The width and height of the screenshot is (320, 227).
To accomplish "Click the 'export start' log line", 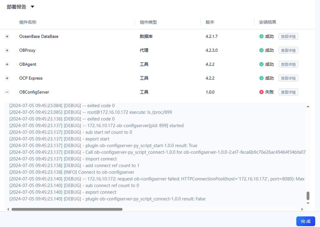I will click(x=59, y=139).
